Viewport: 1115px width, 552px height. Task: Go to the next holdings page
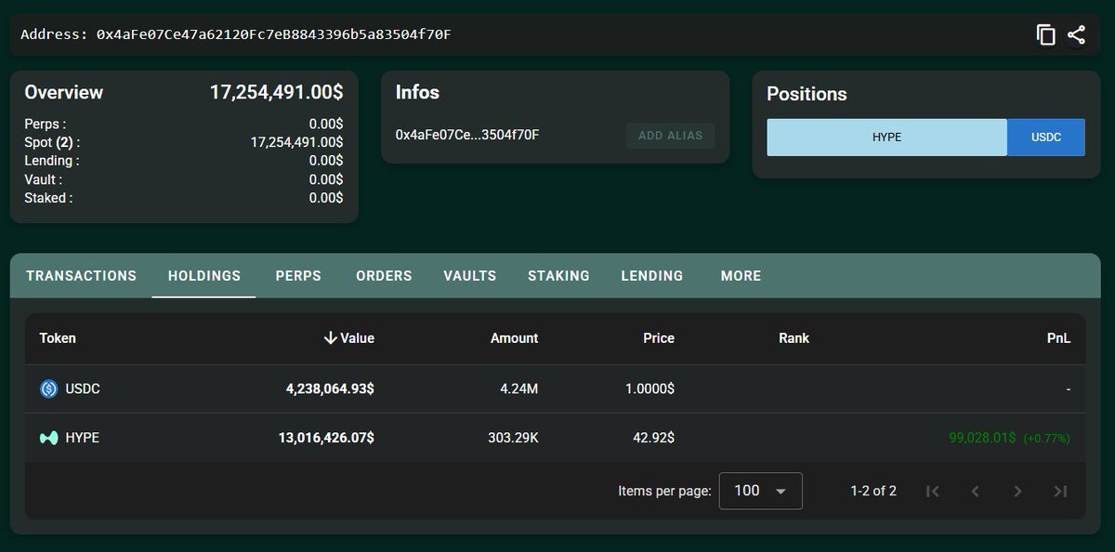point(1017,491)
